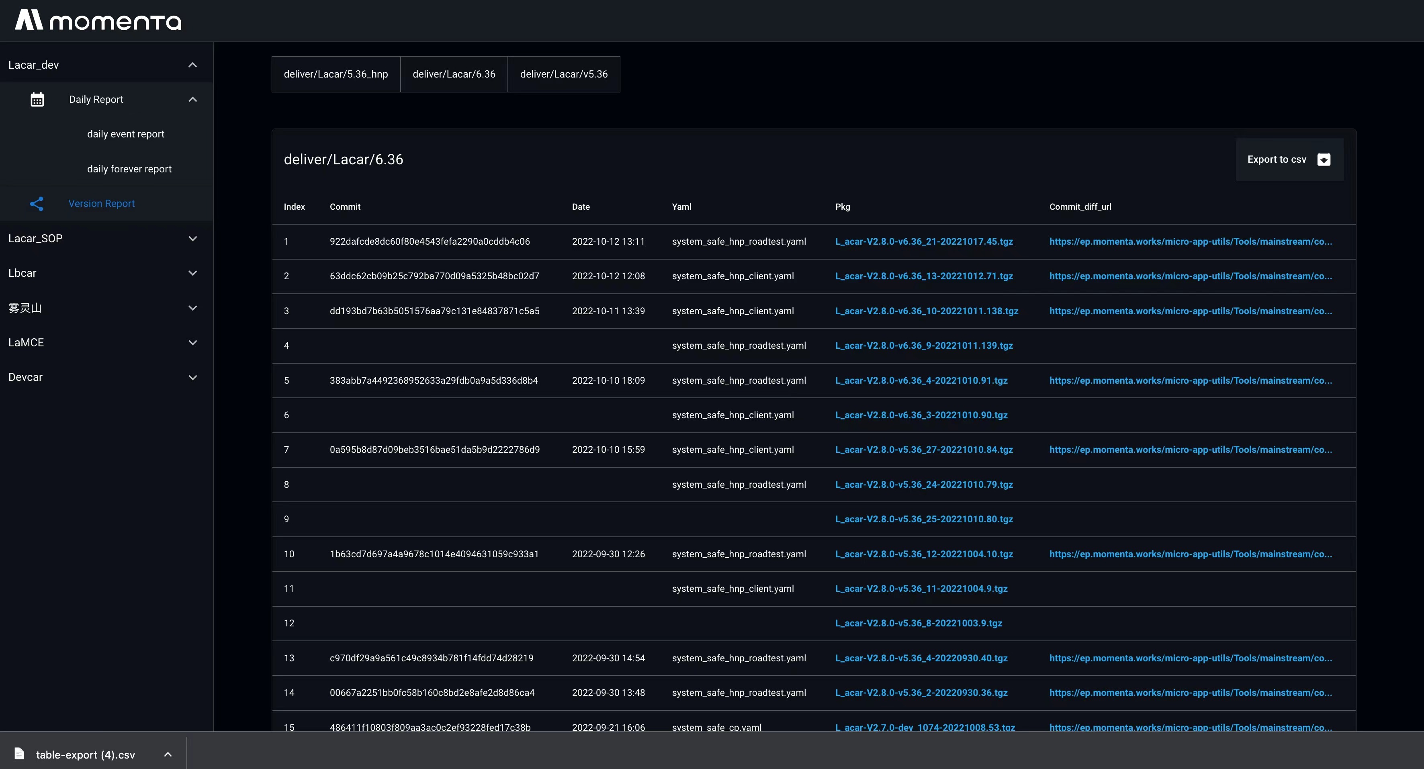1424x769 pixels.
Task: Click the table-export (4).csv file icon
Action: click(19, 753)
